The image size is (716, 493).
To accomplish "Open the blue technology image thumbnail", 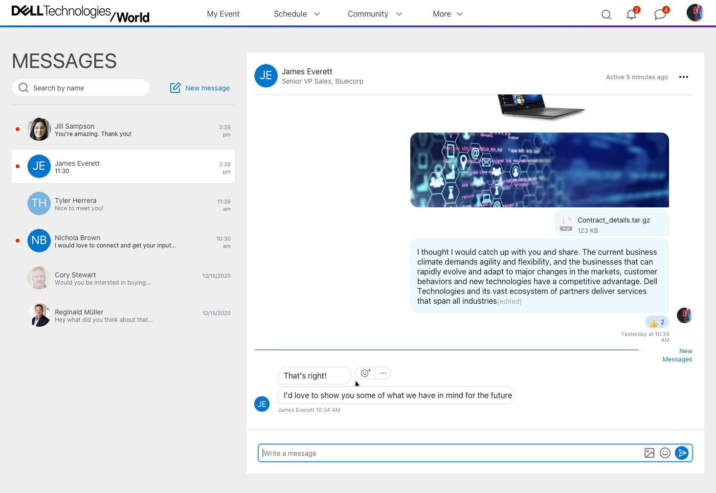I will (539, 170).
